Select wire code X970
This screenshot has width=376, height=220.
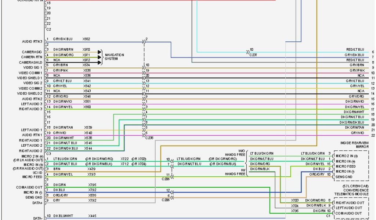tap(86, 49)
